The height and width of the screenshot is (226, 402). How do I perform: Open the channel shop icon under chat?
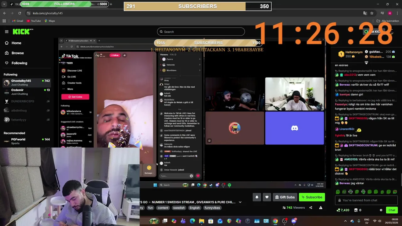pos(358,210)
